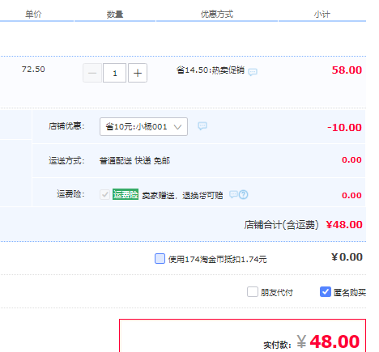Enable 使用174淘金币抵扣1.74元 checkbox
The width and height of the screenshot is (379, 352).
coord(160,258)
